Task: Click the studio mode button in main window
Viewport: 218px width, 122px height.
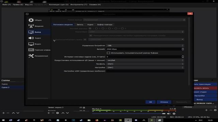Action: (x=205, y=92)
